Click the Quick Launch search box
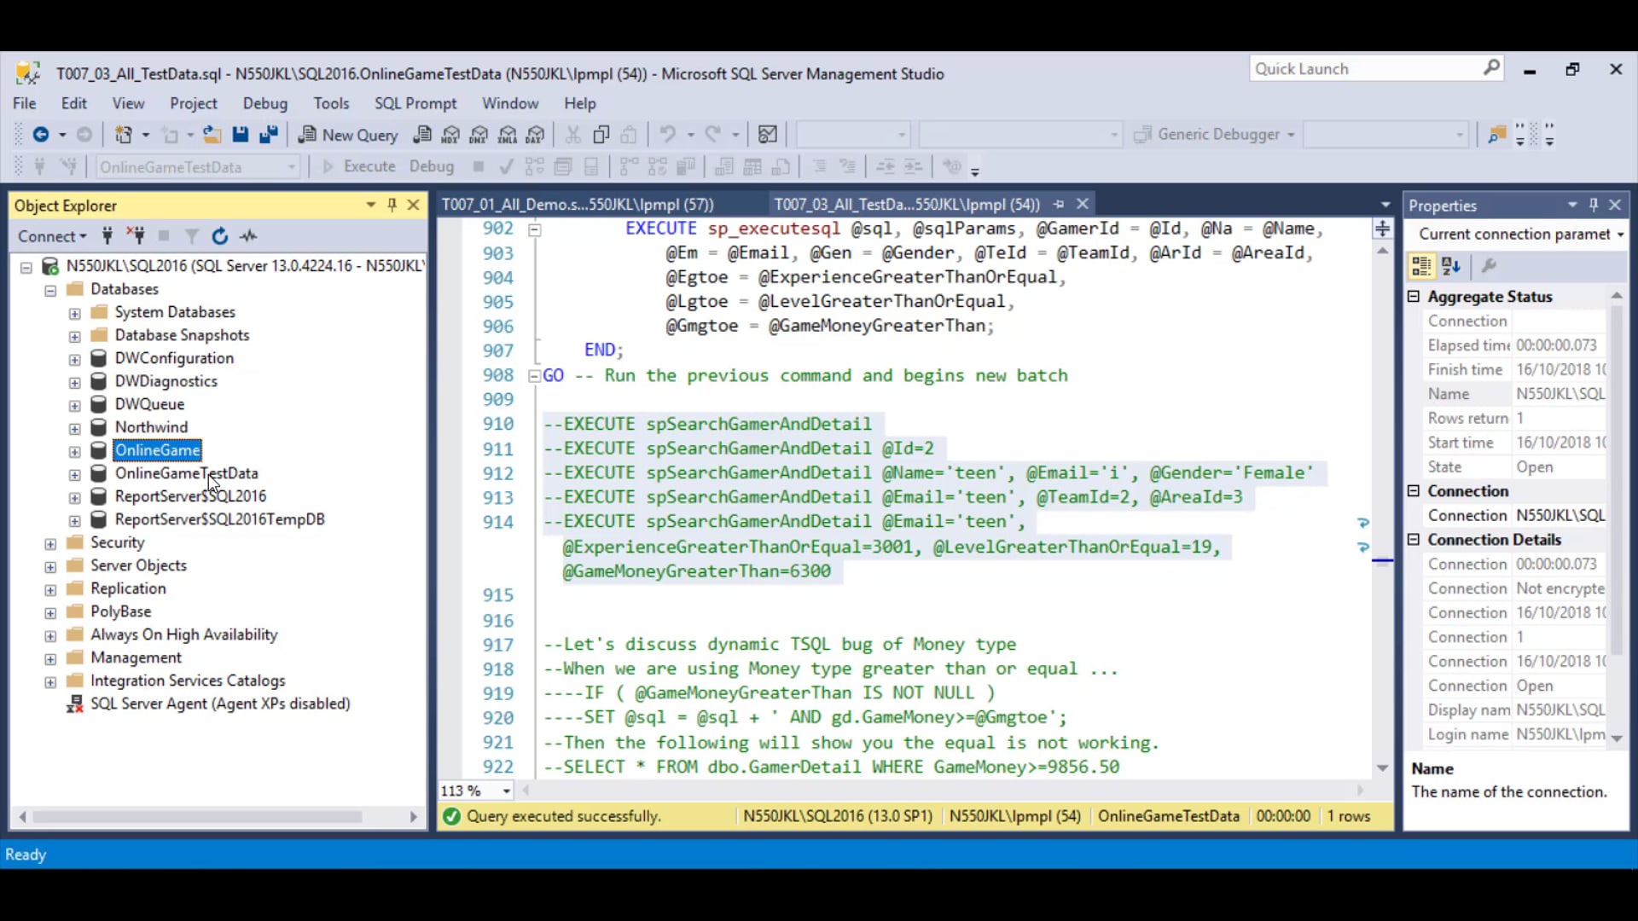 point(1365,69)
